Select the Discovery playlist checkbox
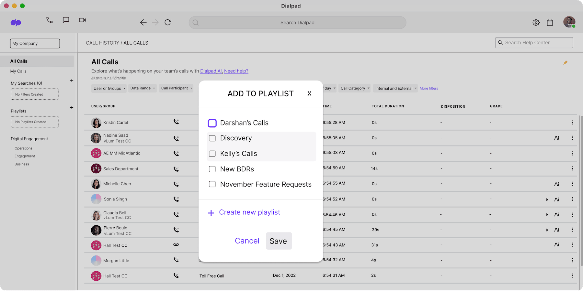This screenshot has width=583, height=291. pos(212,138)
